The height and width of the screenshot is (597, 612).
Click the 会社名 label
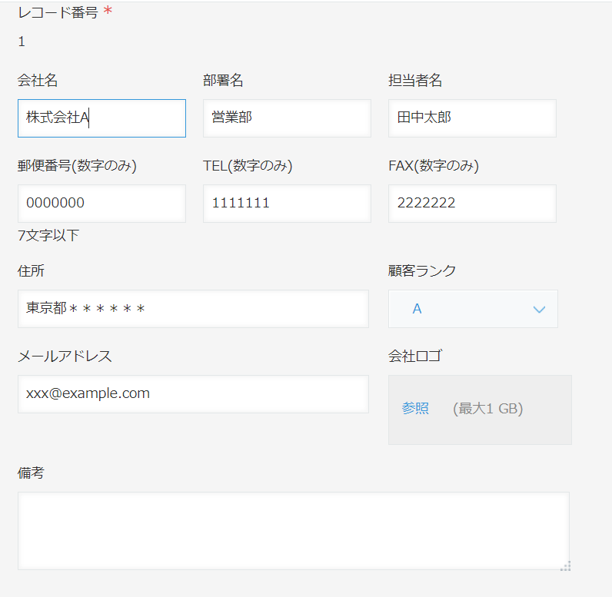tap(38, 81)
